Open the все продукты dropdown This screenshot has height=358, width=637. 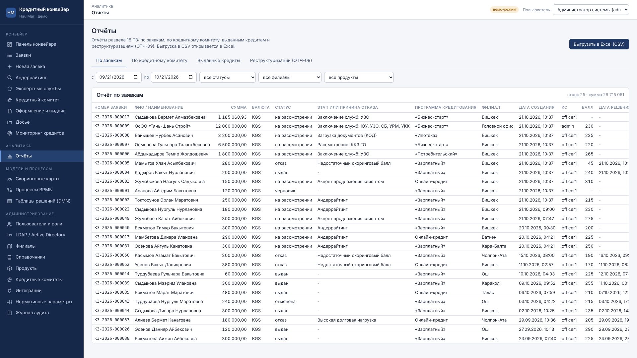(359, 77)
